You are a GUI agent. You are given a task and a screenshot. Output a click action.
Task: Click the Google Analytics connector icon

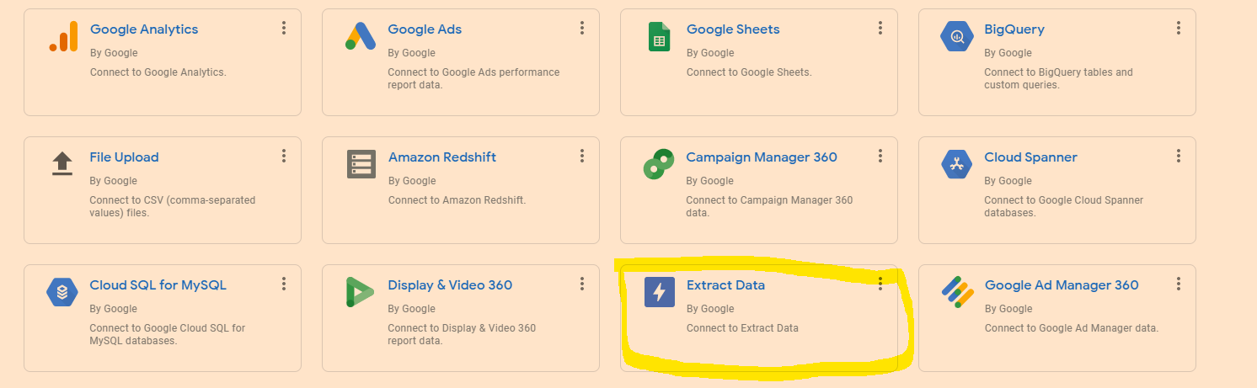pos(63,36)
